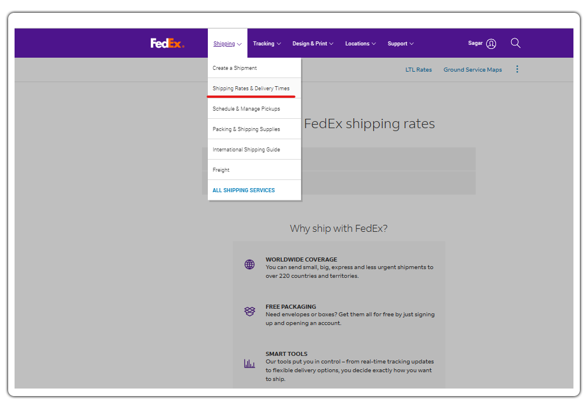Expand the Support dropdown menu
This screenshot has width=588, height=406.
[401, 44]
